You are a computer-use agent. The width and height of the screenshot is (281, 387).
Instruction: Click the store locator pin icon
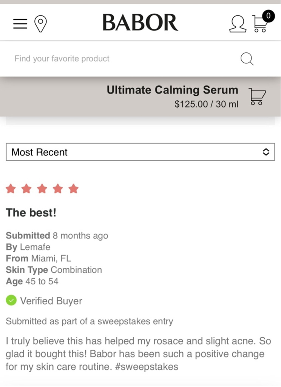click(40, 24)
